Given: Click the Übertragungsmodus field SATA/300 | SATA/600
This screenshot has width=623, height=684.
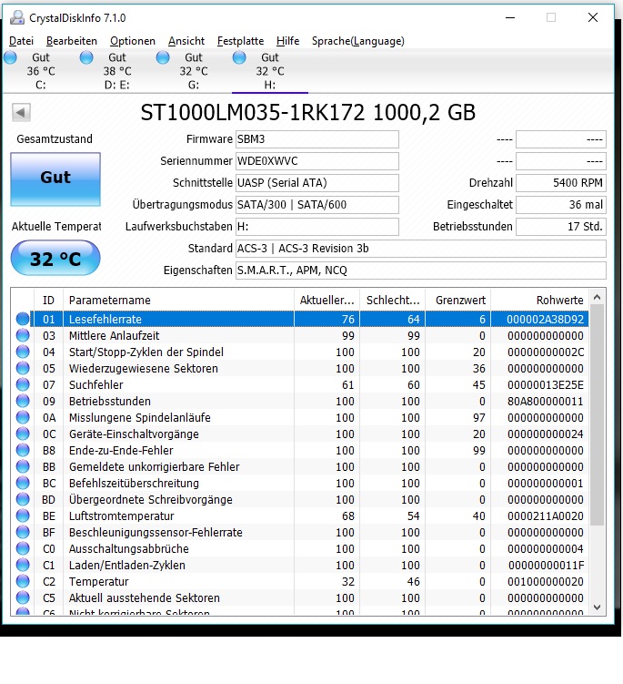Looking at the screenshot, I should (x=317, y=205).
